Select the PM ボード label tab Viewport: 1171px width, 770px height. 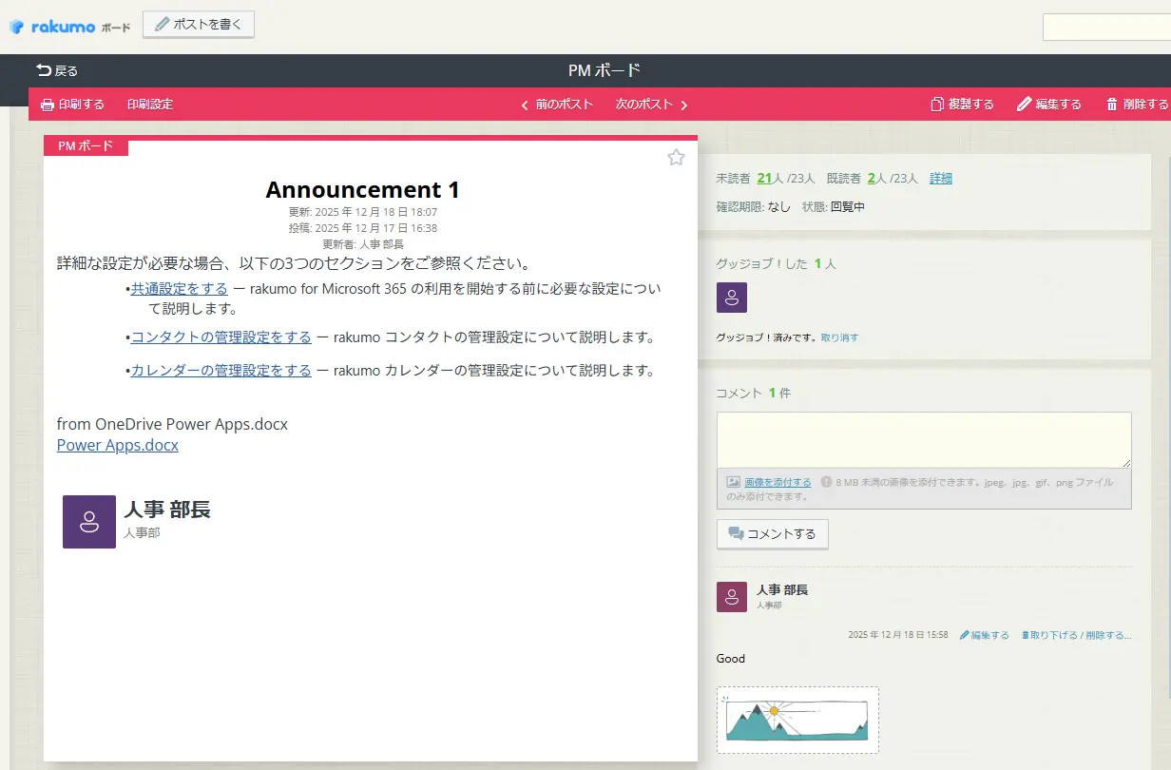point(86,146)
